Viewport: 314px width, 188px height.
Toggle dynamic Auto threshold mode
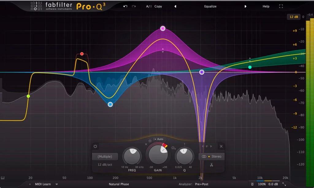pos(159,139)
